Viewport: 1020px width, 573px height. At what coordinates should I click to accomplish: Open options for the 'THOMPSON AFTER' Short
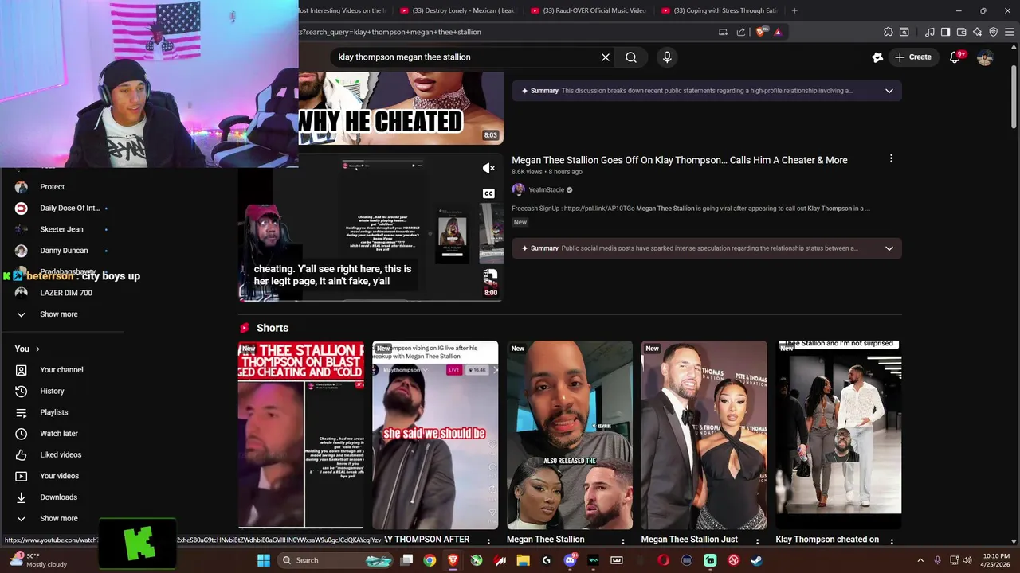tap(488, 541)
